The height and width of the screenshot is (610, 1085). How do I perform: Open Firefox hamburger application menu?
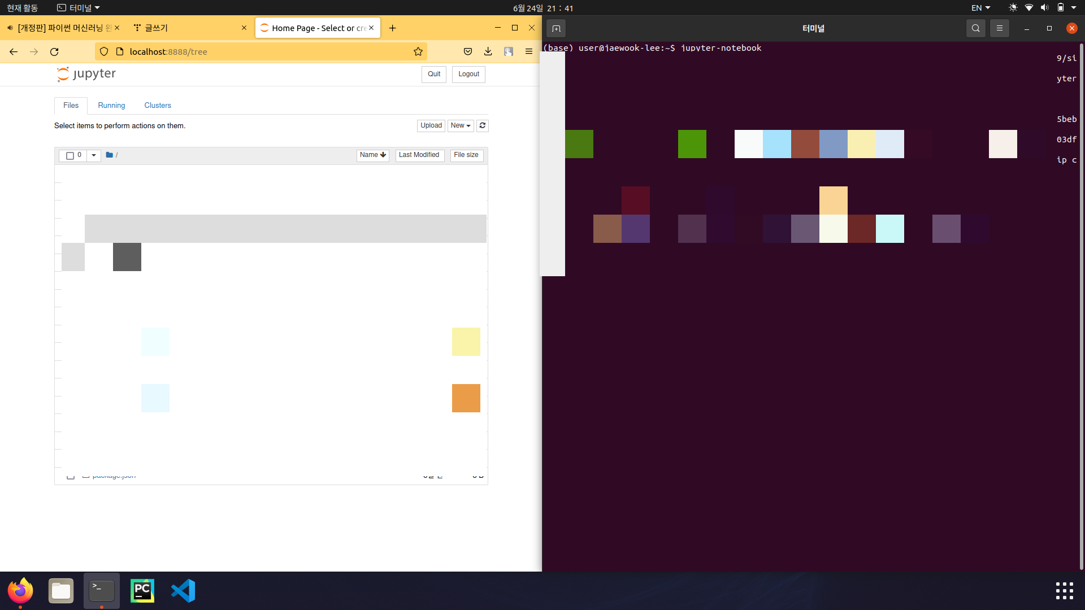tap(528, 51)
